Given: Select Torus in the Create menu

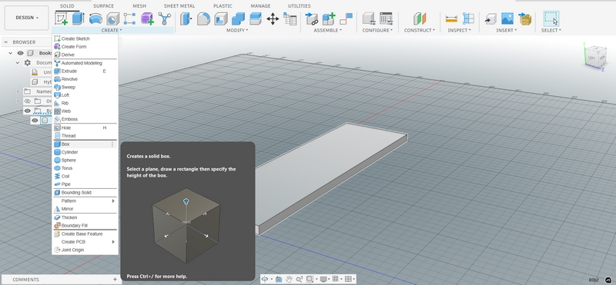Looking at the screenshot, I should click(x=85, y=168).
